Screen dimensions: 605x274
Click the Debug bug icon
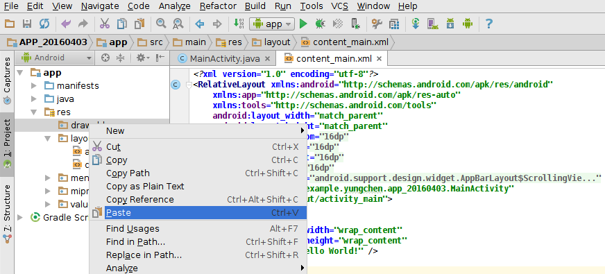click(320, 24)
